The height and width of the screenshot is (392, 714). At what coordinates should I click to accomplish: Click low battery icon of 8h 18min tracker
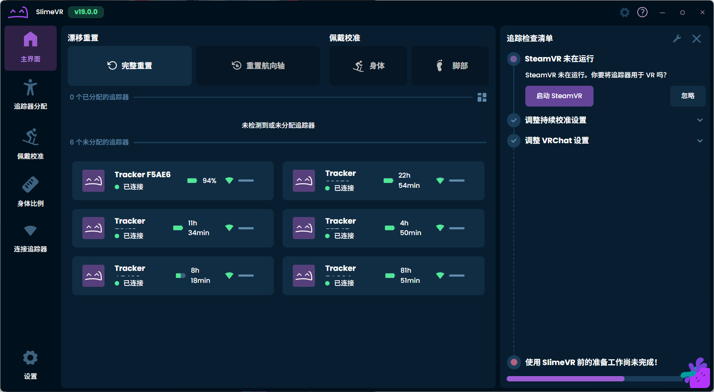(x=181, y=275)
